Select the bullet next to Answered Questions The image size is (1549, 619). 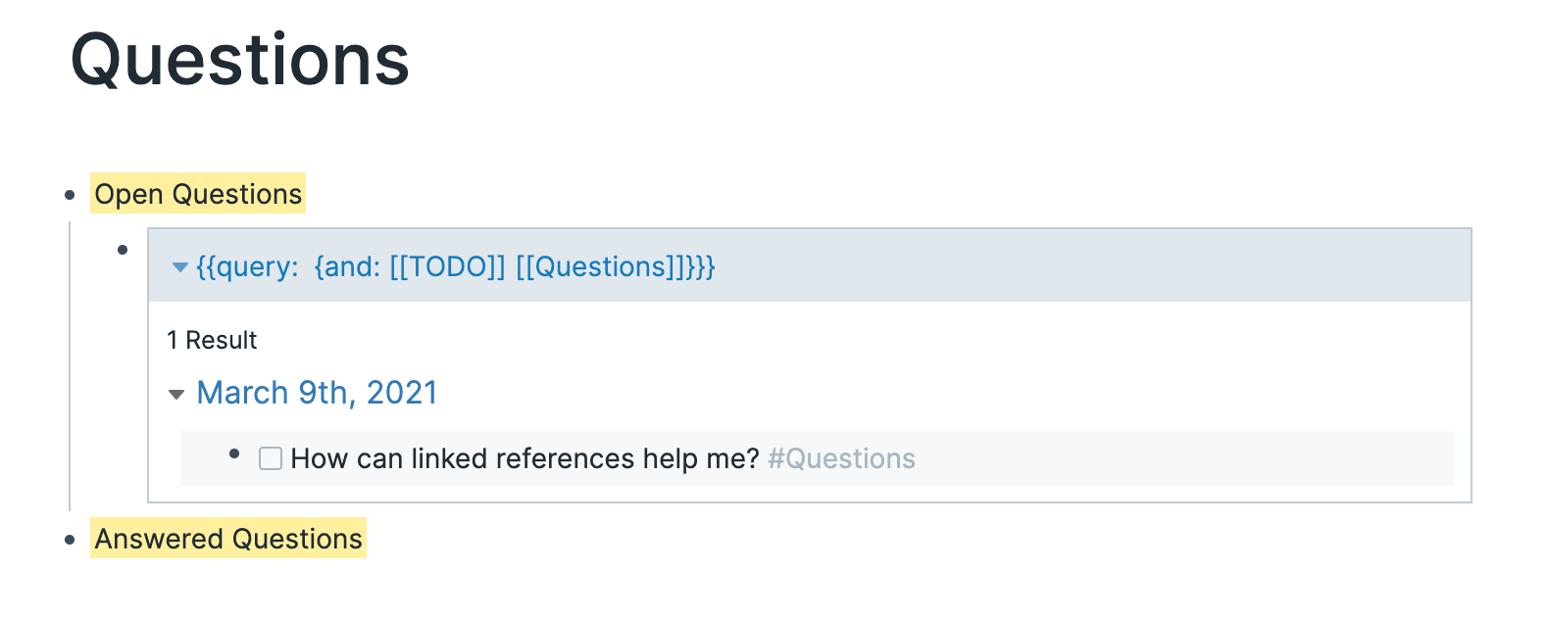pos(68,540)
